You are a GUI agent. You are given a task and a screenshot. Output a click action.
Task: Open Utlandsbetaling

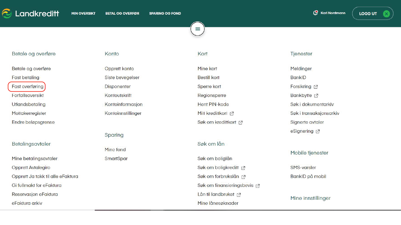[28, 104]
